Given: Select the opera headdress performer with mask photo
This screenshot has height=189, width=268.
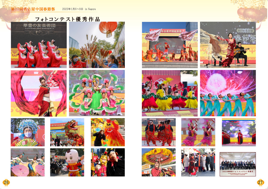Looking at the screenshot, I should (x=28, y=132).
